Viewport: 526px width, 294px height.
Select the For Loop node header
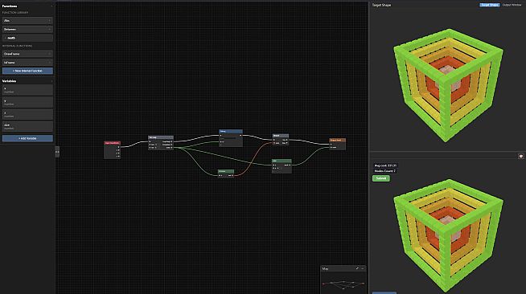(x=161, y=137)
